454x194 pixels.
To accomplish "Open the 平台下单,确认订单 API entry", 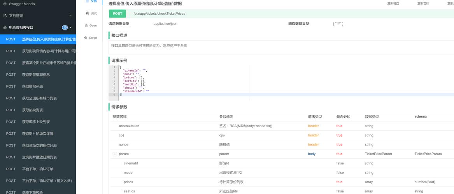I will [x=38, y=169].
